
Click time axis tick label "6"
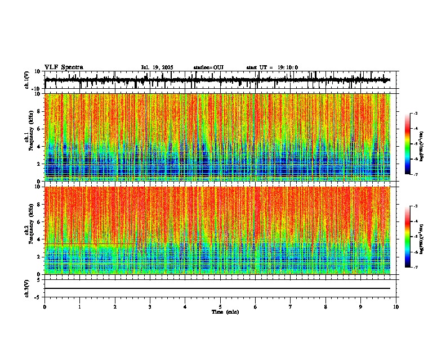[255, 307]
